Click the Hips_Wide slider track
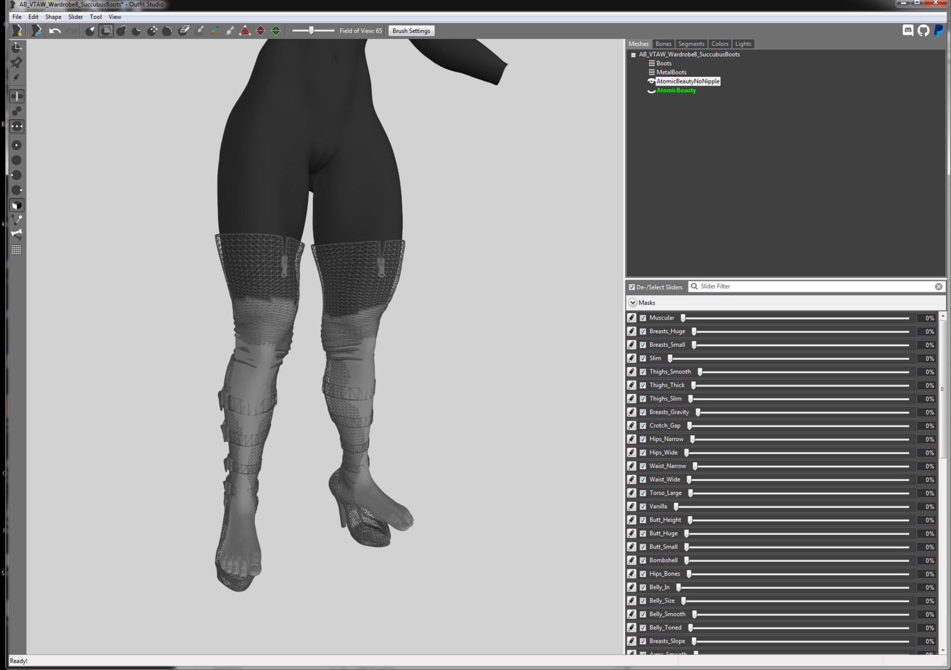The height and width of the screenshot is (670, 951). tap(797, 453)
